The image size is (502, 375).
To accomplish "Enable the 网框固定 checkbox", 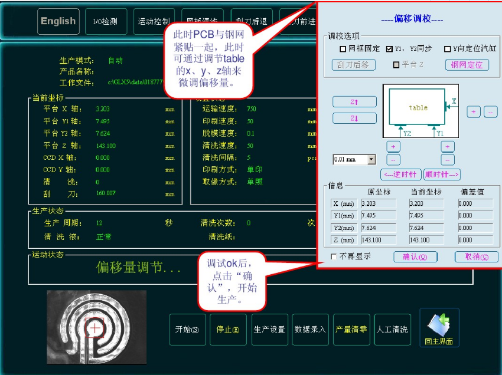I will pos(343,49).
